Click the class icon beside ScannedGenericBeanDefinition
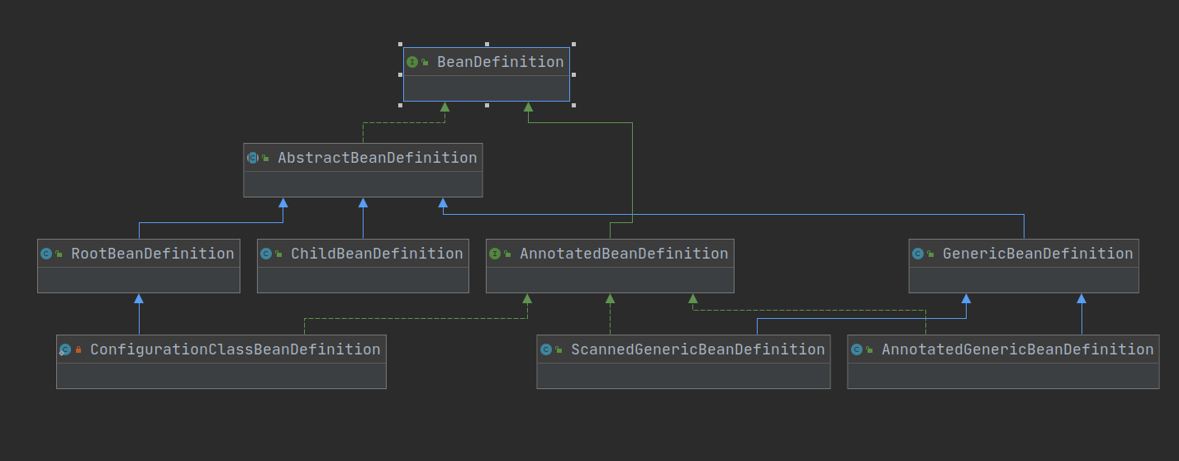This screenshot has width=1179, height=461. coord(546,349)
